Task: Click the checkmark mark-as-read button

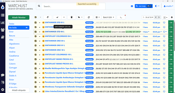Action: 57,17
